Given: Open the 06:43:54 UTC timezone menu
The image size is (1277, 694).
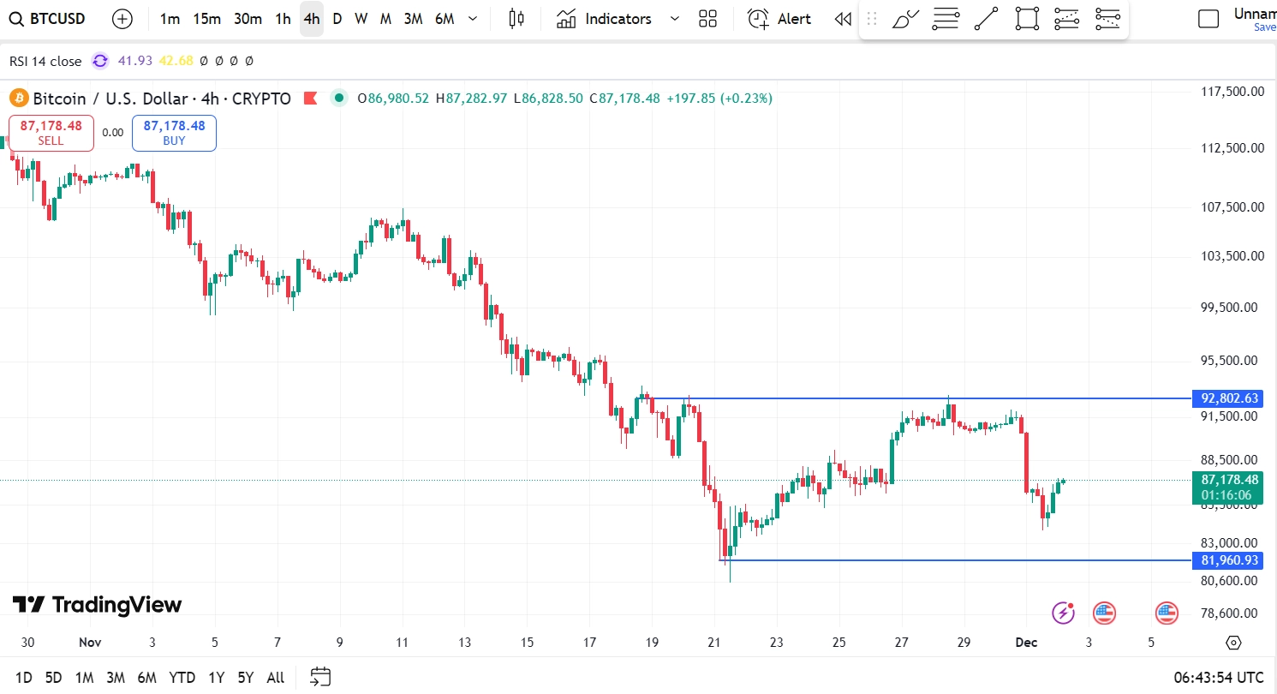Looking at the screenshot, I should click(x=1220, y=677).
